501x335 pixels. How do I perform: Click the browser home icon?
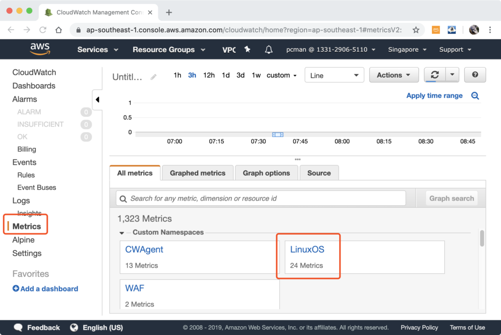[x=59, y=30]
